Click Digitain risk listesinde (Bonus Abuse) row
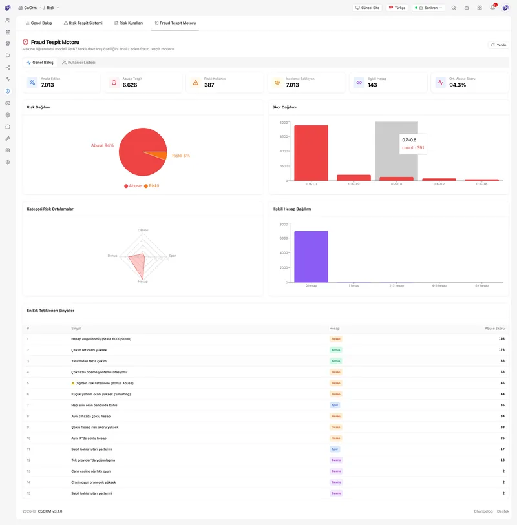The image size is (517, 525). click(x=266, y=383)
